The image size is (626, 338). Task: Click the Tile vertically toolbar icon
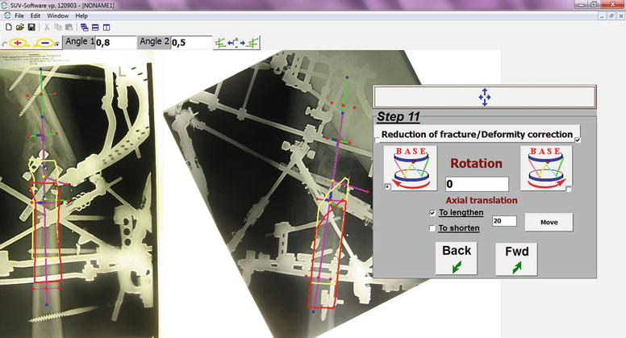(106, 27)
